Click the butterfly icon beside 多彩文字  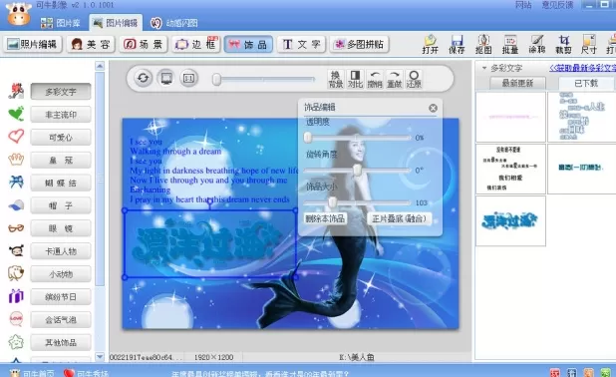pos(16,91)
